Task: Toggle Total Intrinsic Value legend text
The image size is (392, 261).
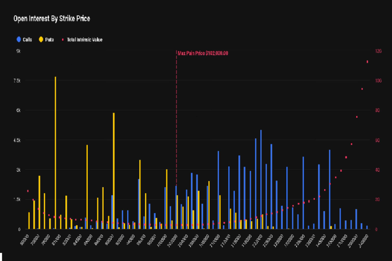Action: coord(84,39)
